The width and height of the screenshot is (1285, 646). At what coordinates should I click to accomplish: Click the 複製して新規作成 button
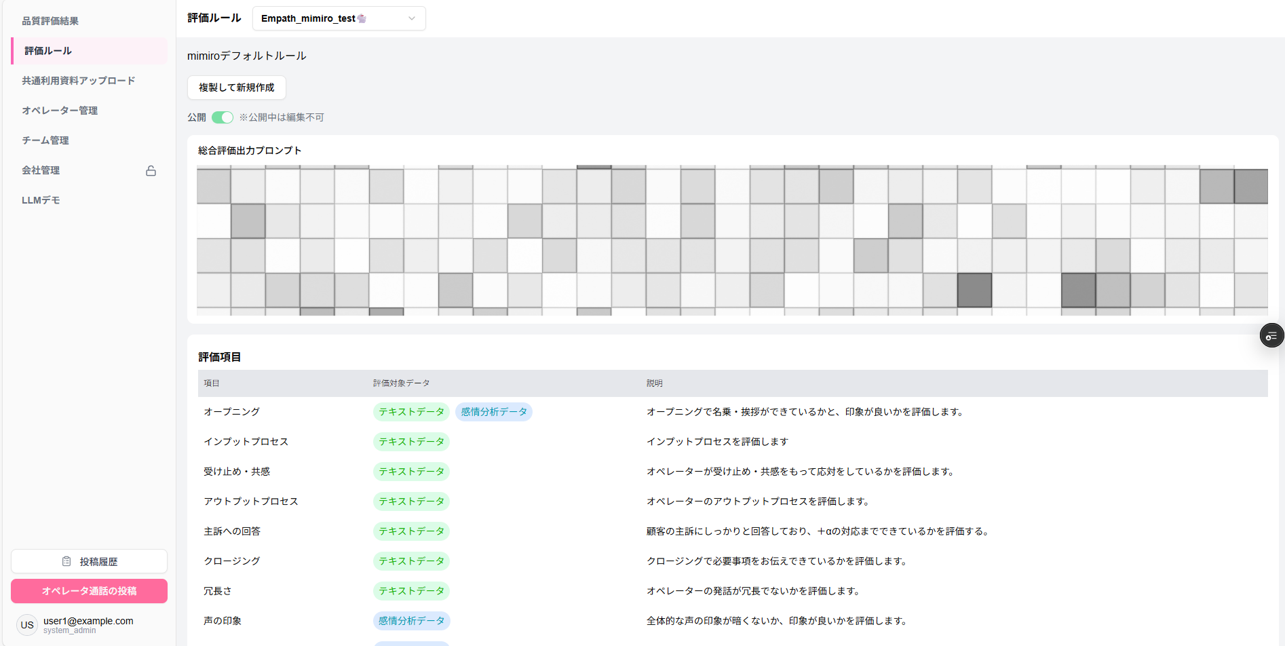pos(236,88)
